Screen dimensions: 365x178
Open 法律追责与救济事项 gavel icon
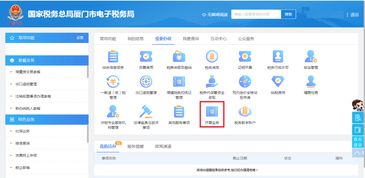[146, 112]
